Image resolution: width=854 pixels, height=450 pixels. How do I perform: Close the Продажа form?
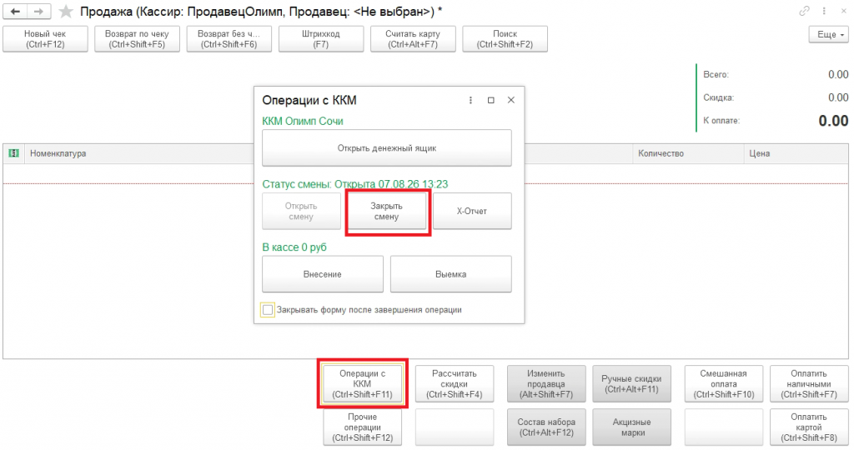coord(843,11)
